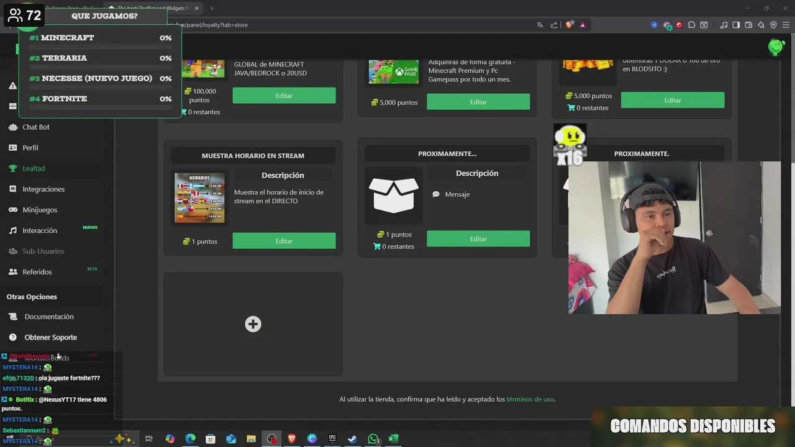
Task: Open the Brave Wallet icon
Action: [748, 25]
